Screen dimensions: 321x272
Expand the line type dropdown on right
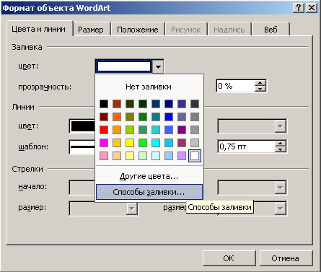pos(281,126)
